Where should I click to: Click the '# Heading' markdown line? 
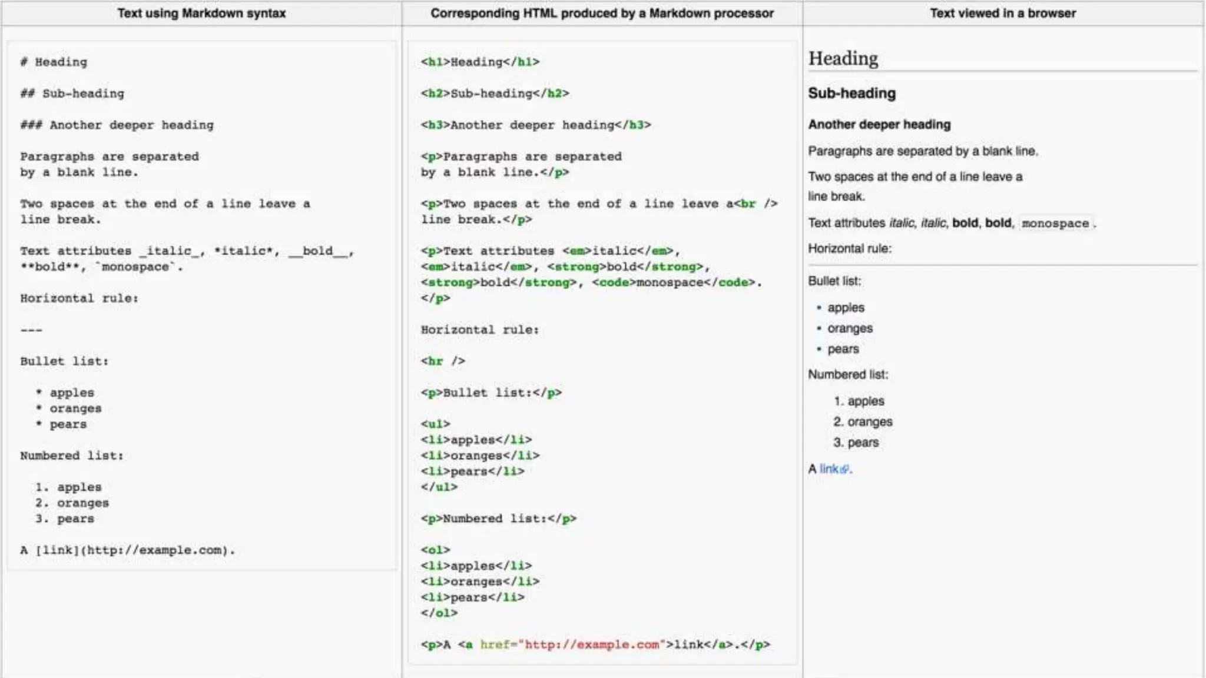point(54,62)
